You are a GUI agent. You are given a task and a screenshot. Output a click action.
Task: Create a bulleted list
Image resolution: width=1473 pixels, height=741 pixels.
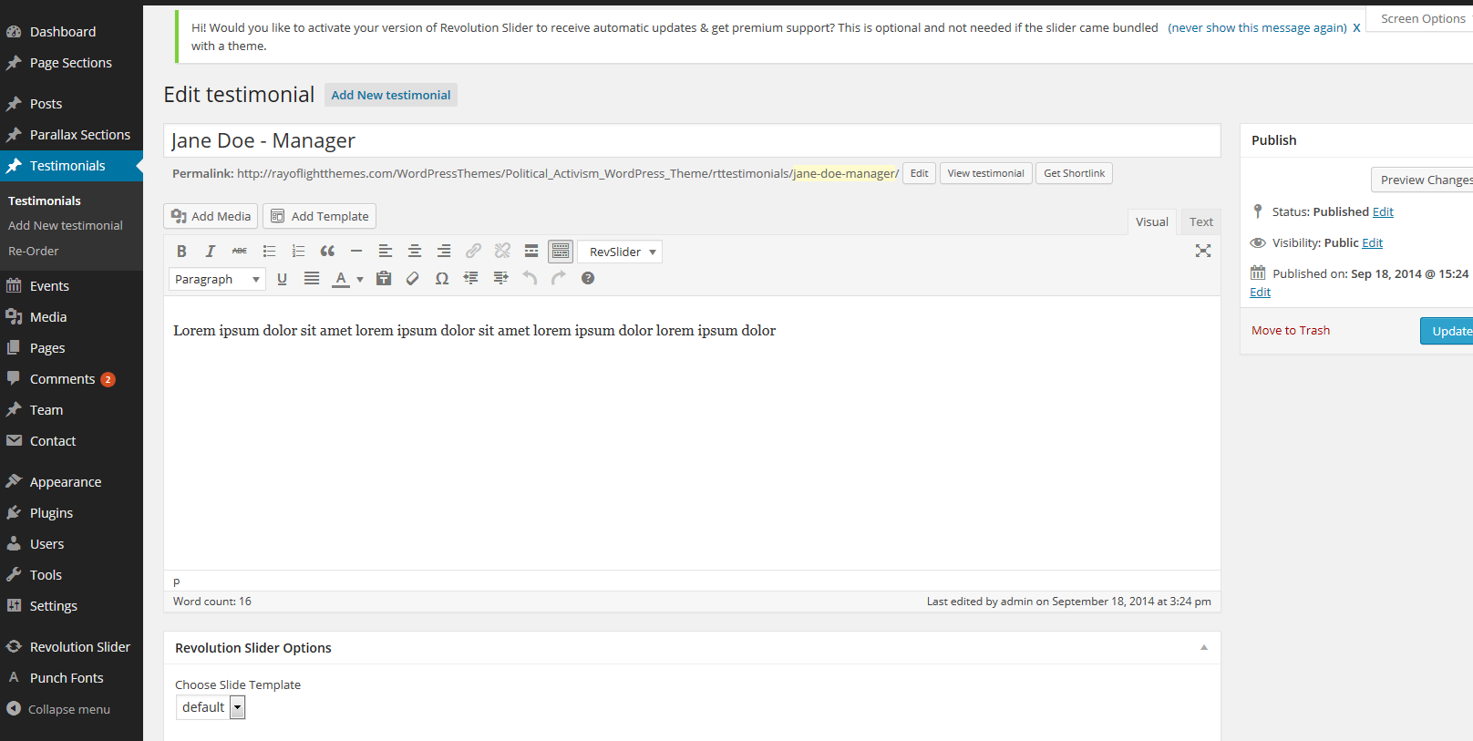tap(269, 252)
